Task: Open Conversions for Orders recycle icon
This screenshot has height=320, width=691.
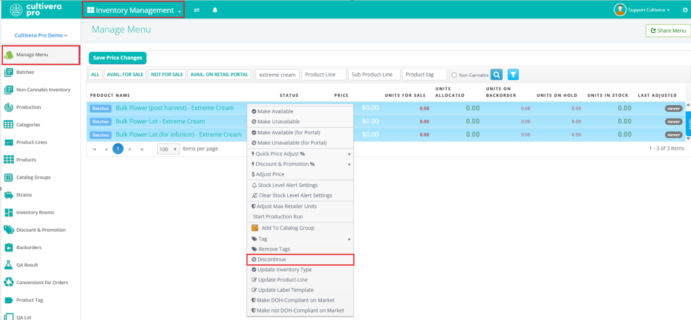Action: coord(8,282)
